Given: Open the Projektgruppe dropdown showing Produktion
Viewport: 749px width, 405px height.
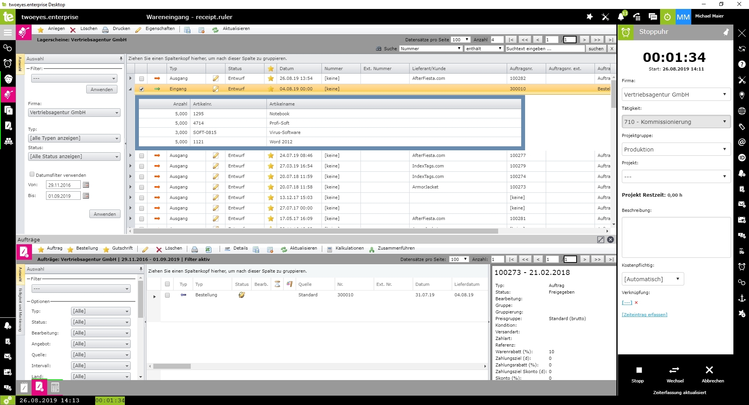Looking at the screenshot, I should 676,149.
